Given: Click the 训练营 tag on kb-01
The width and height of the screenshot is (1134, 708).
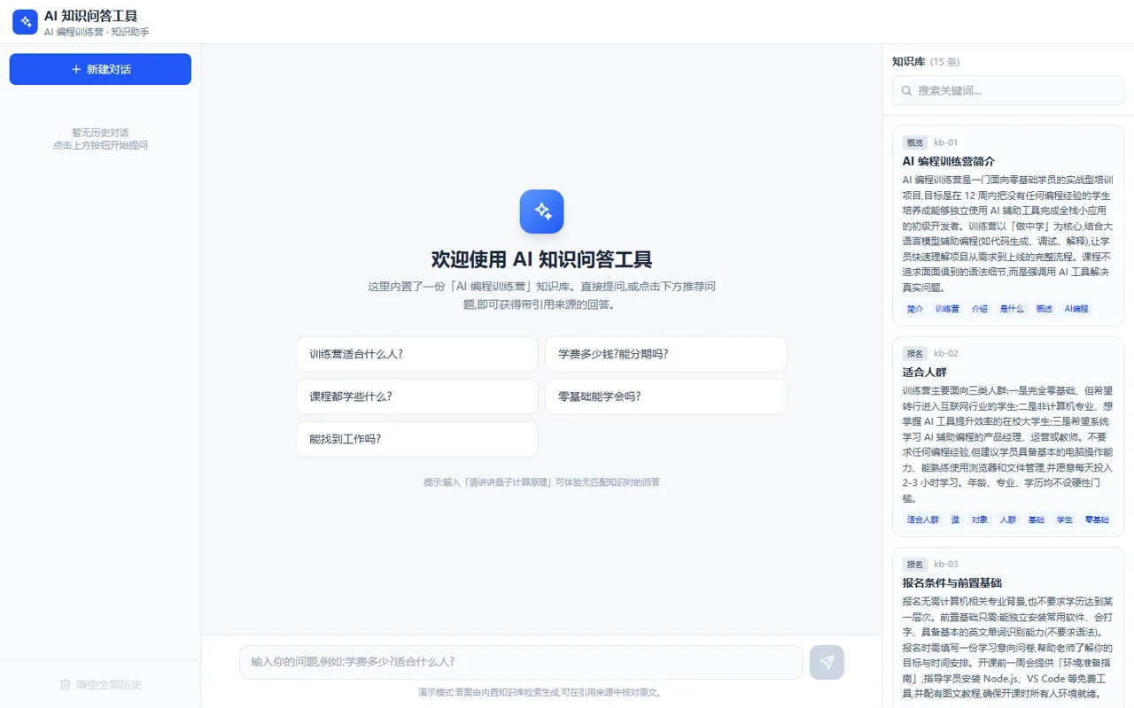Looking at the screenshot, I should point(947,309).
